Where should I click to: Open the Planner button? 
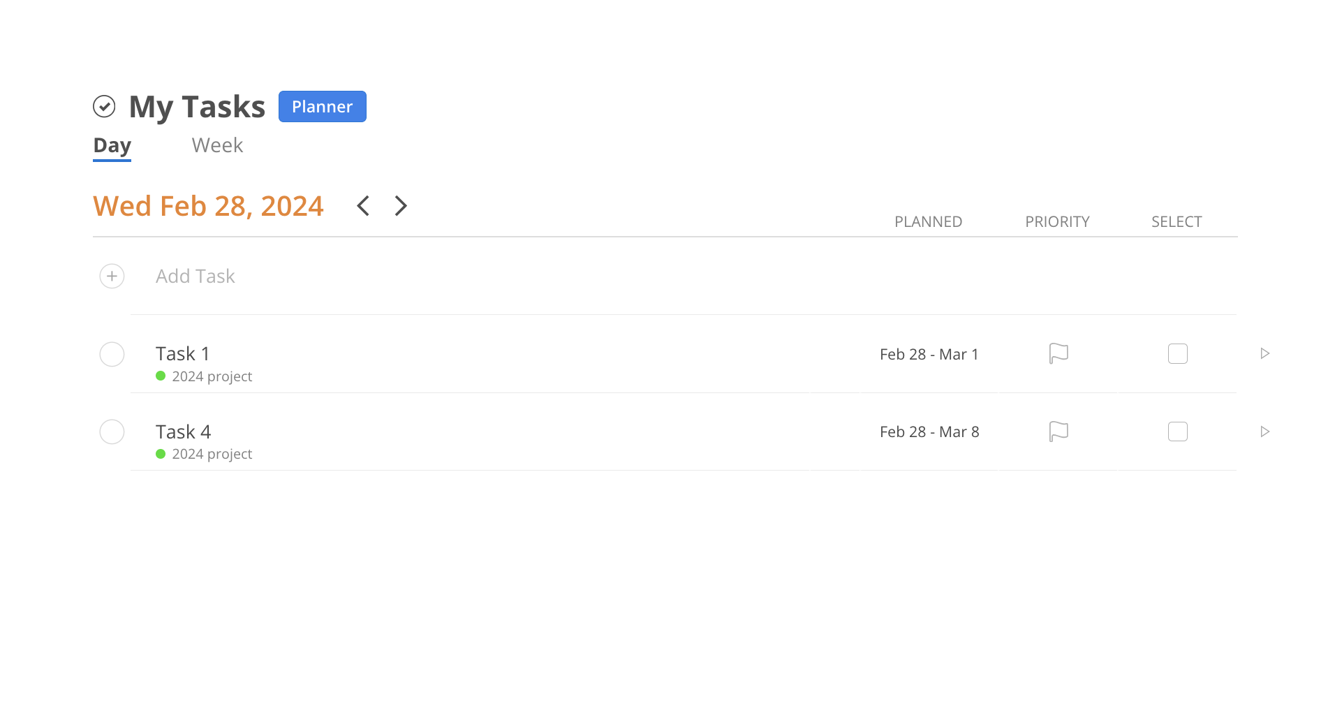pyautogui.click(x=322, y=106)
